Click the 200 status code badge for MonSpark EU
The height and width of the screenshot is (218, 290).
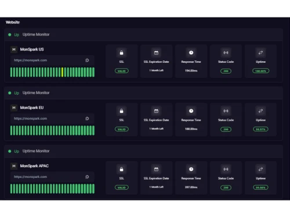(226, 130)
